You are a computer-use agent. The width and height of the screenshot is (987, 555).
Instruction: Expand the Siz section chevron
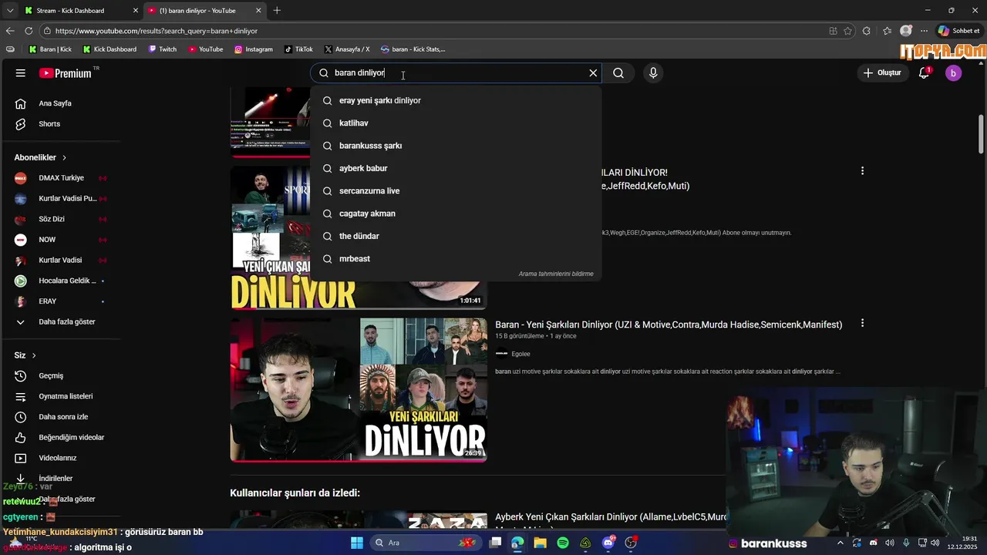(34, 355)
